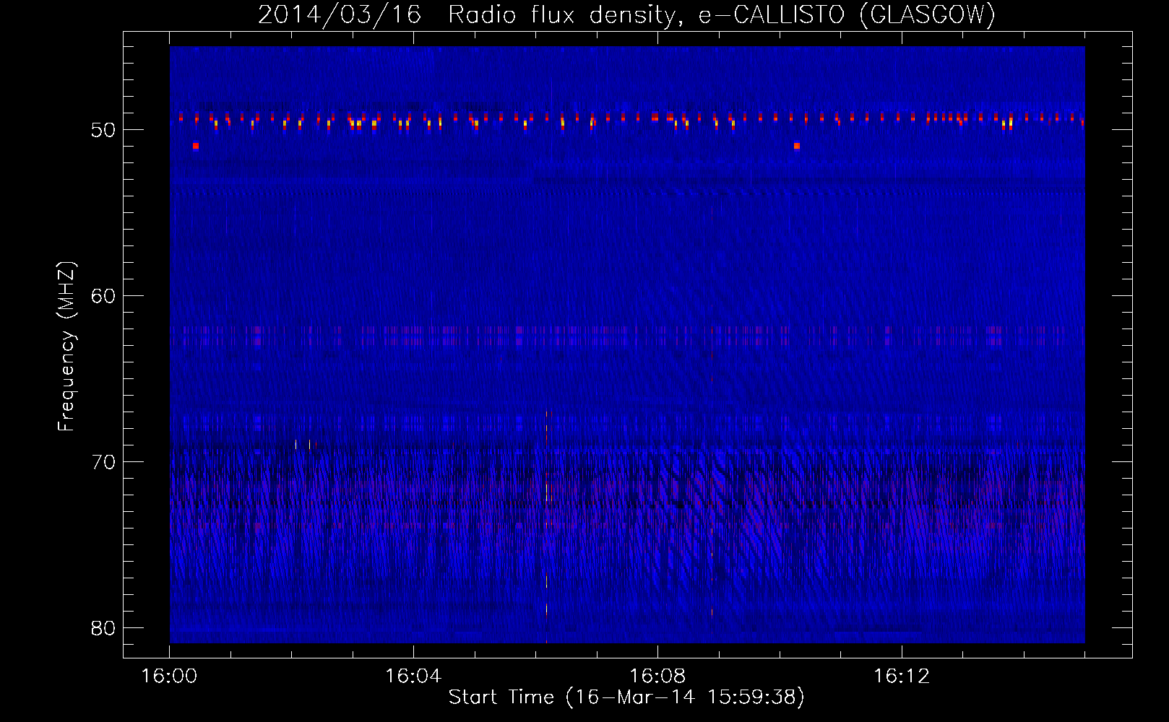Click the 80 tick label on frequency axis
The height and width of the screenshot is (722, 1169).
pos(104,628)
